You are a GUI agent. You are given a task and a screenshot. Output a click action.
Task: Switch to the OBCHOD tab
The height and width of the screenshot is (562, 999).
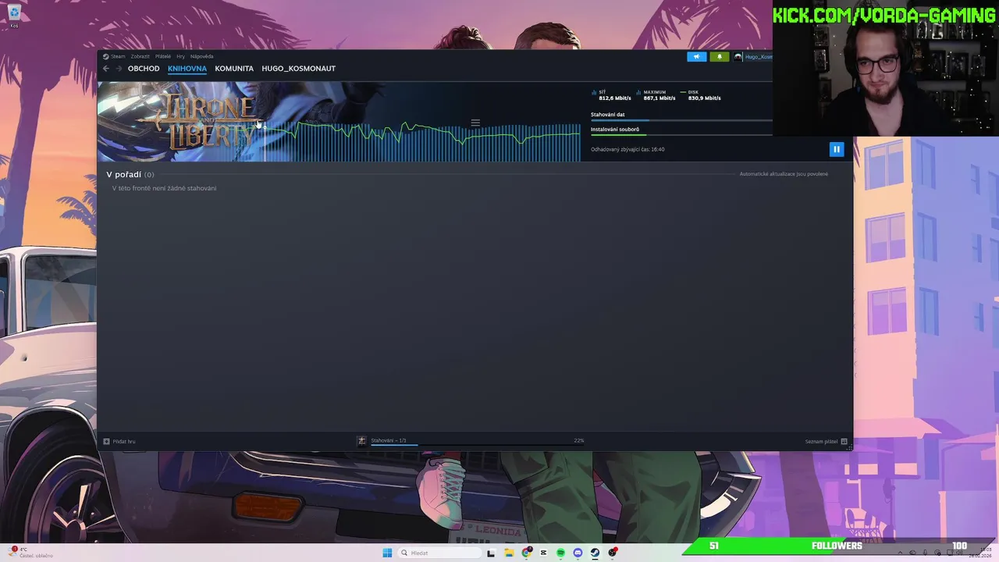coord(144,69)
